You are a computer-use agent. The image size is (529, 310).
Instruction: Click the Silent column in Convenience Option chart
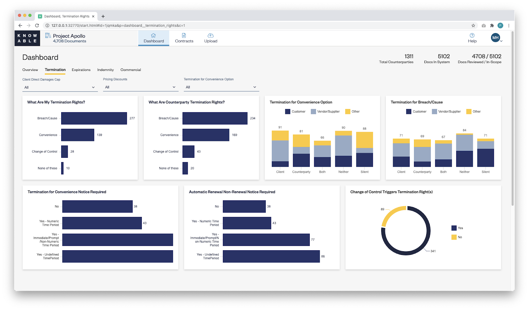point(364,149)
